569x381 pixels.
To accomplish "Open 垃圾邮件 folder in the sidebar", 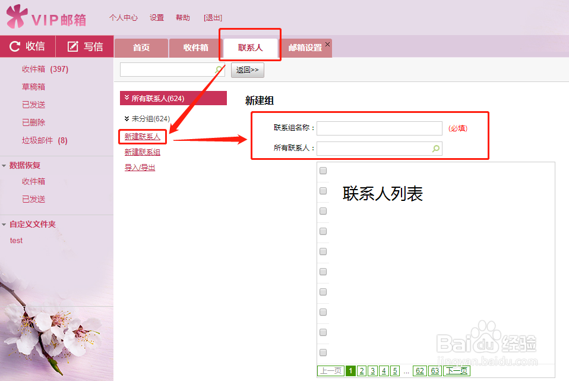I will click(37, 140).
